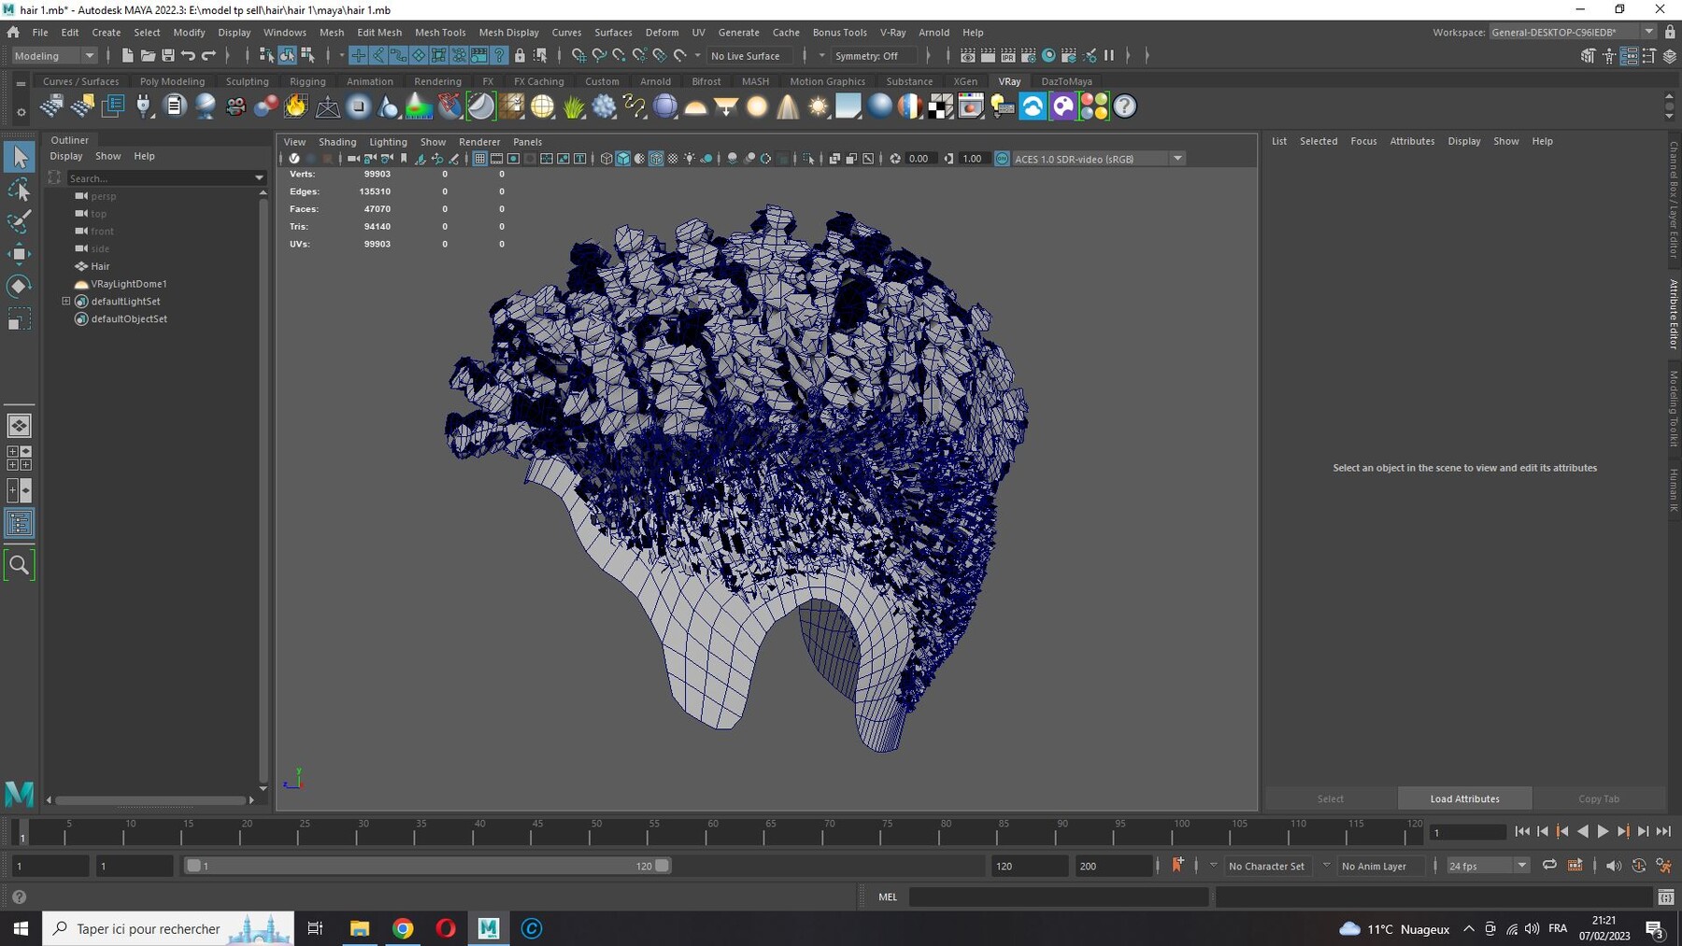This screenshot has width=1682, height=946.
Task: Open the Outliner Display menu
Action: 65,156
